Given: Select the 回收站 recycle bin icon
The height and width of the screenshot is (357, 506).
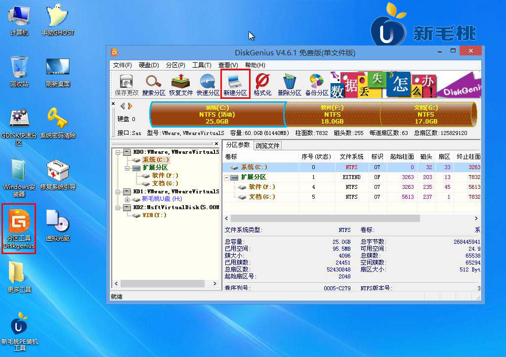Looking at the screenshot, I should [x=19, y=71].
